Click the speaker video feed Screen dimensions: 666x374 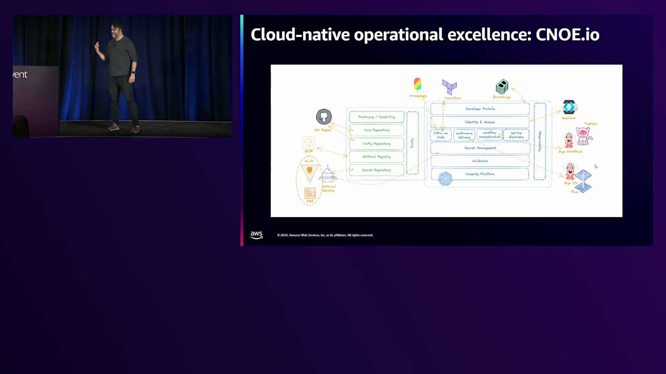tap(122, 76)
